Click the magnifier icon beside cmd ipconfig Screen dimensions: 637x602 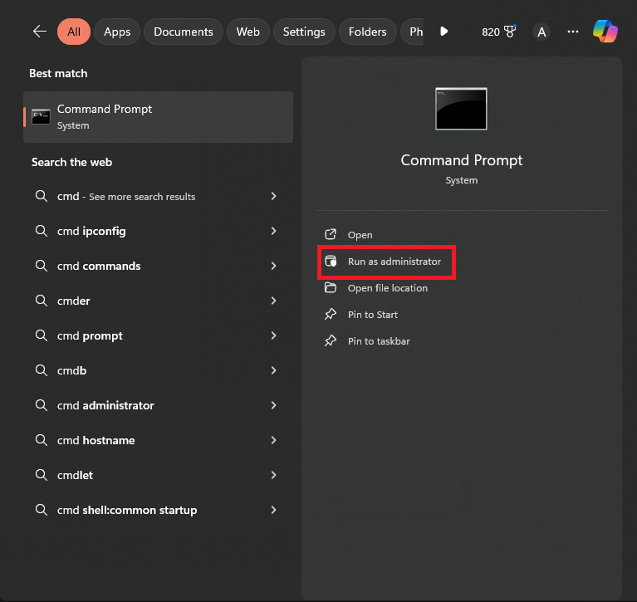click(41, 231)
